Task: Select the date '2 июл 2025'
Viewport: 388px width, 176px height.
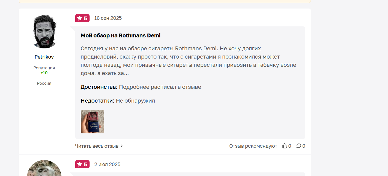Action: click(x=107, y=164)
